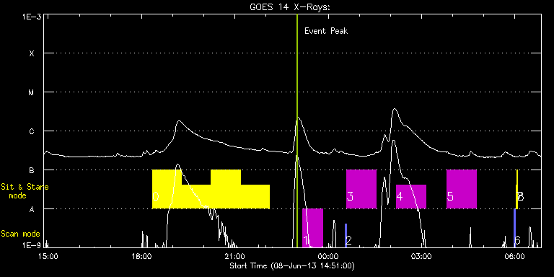Click the blue bar labeled 6

[x=515, y=228]
